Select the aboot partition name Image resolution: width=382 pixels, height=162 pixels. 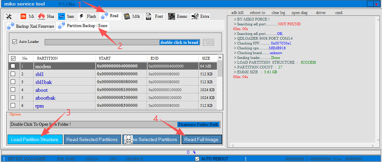41,90
